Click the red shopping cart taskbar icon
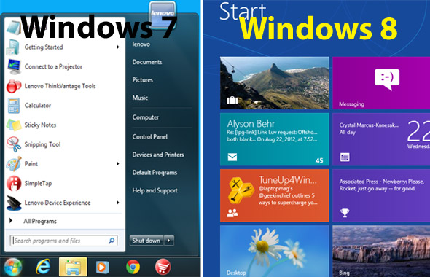 (163, 267)
